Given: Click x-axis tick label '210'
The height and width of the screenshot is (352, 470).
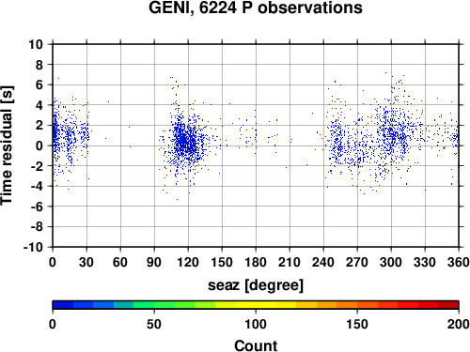Looking at the screenshot, I should point(290,262).
